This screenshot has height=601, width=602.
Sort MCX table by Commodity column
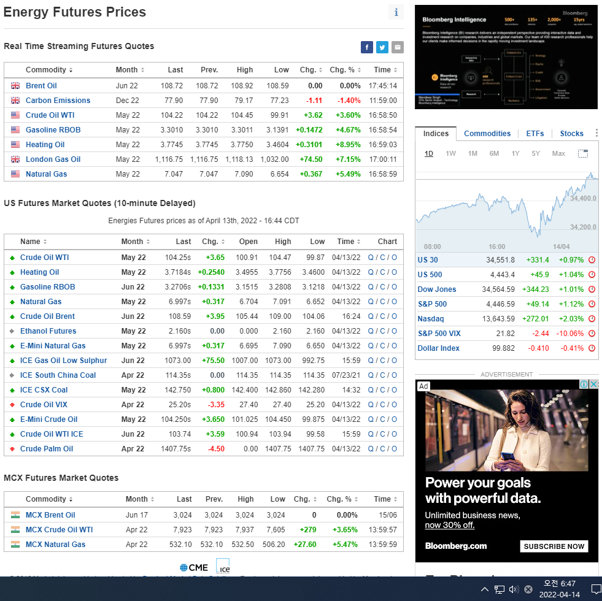[48, 499]
